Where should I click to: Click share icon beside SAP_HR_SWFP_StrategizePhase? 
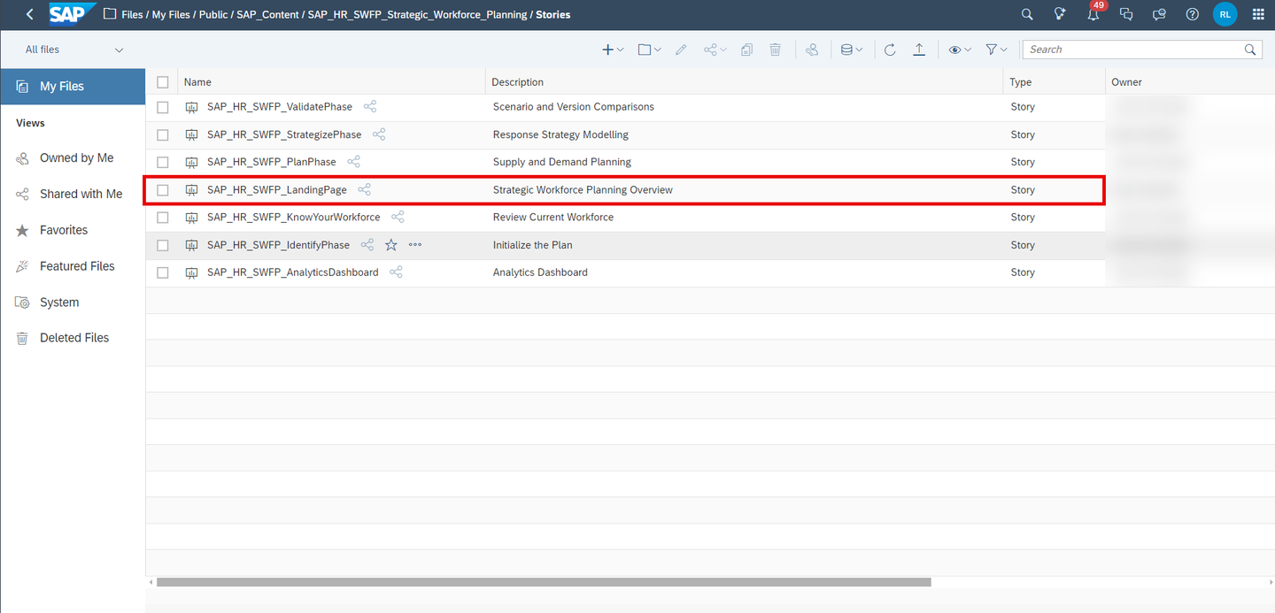[x=379, y=134]
